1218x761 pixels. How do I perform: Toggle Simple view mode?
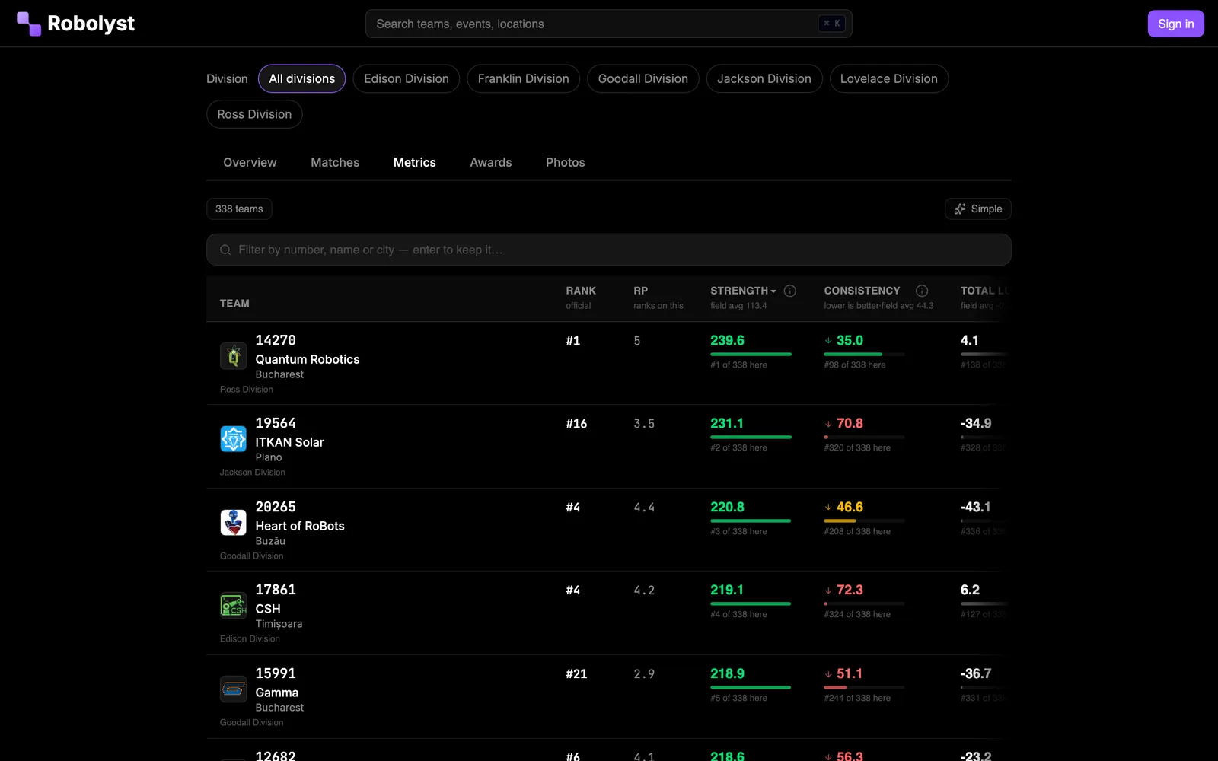[978, 209]
